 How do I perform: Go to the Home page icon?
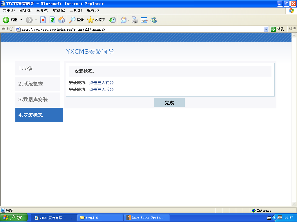point(61,20)
